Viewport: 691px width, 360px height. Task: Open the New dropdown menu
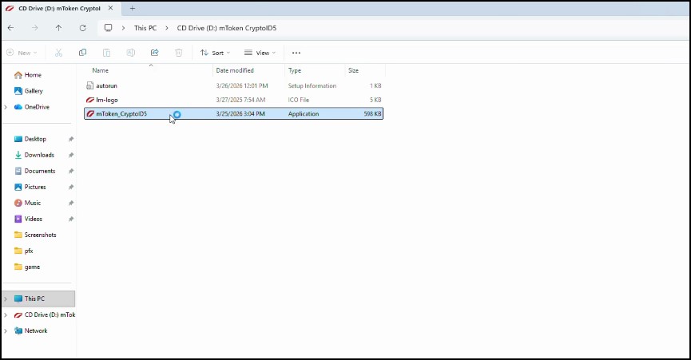[x=22, y=53]
